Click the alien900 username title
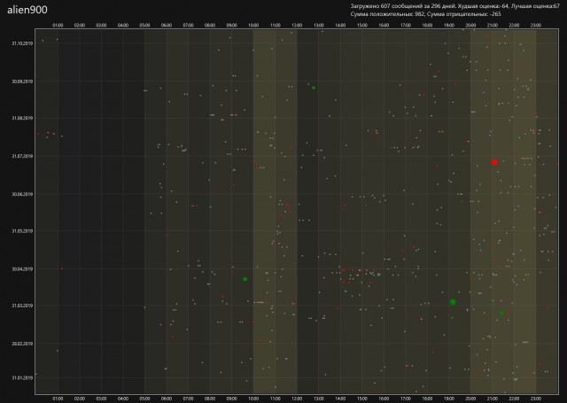Screen dimensions: 567x403 [27, 10]
